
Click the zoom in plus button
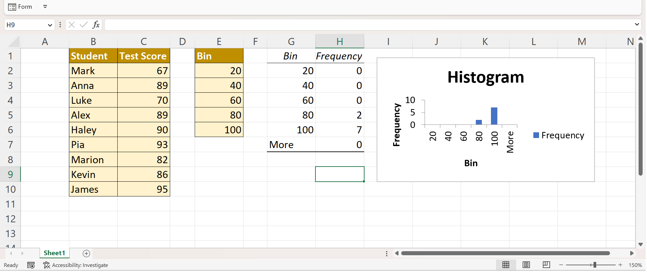coord(620,265)
